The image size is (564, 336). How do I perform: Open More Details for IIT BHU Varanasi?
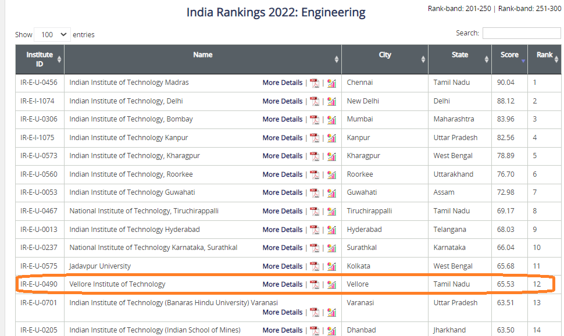283,313
